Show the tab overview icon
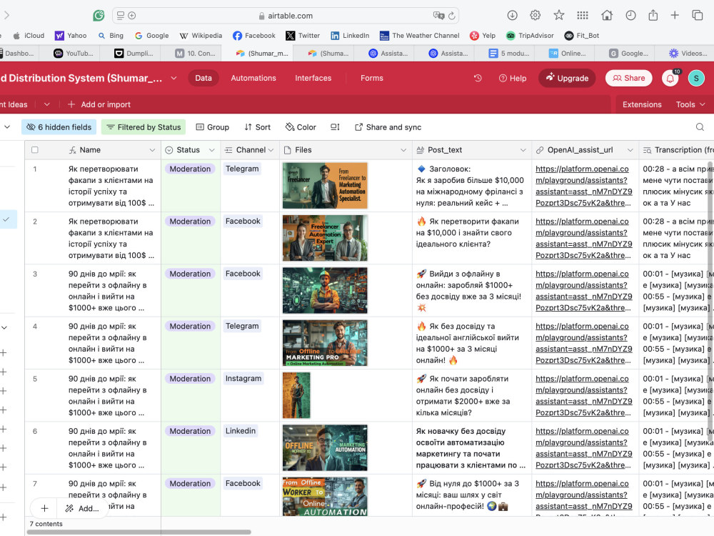The height and width of the screenshot is (536, 714). pos(697,16)
